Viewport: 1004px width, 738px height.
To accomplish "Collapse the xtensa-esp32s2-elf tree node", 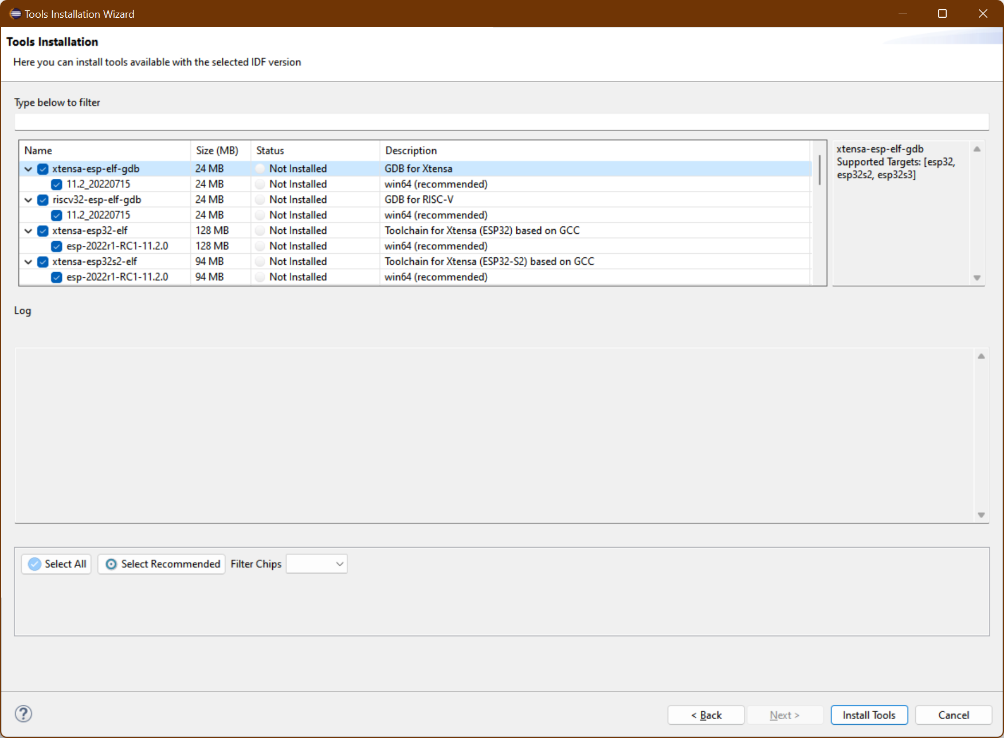I will tap(28, 262).
